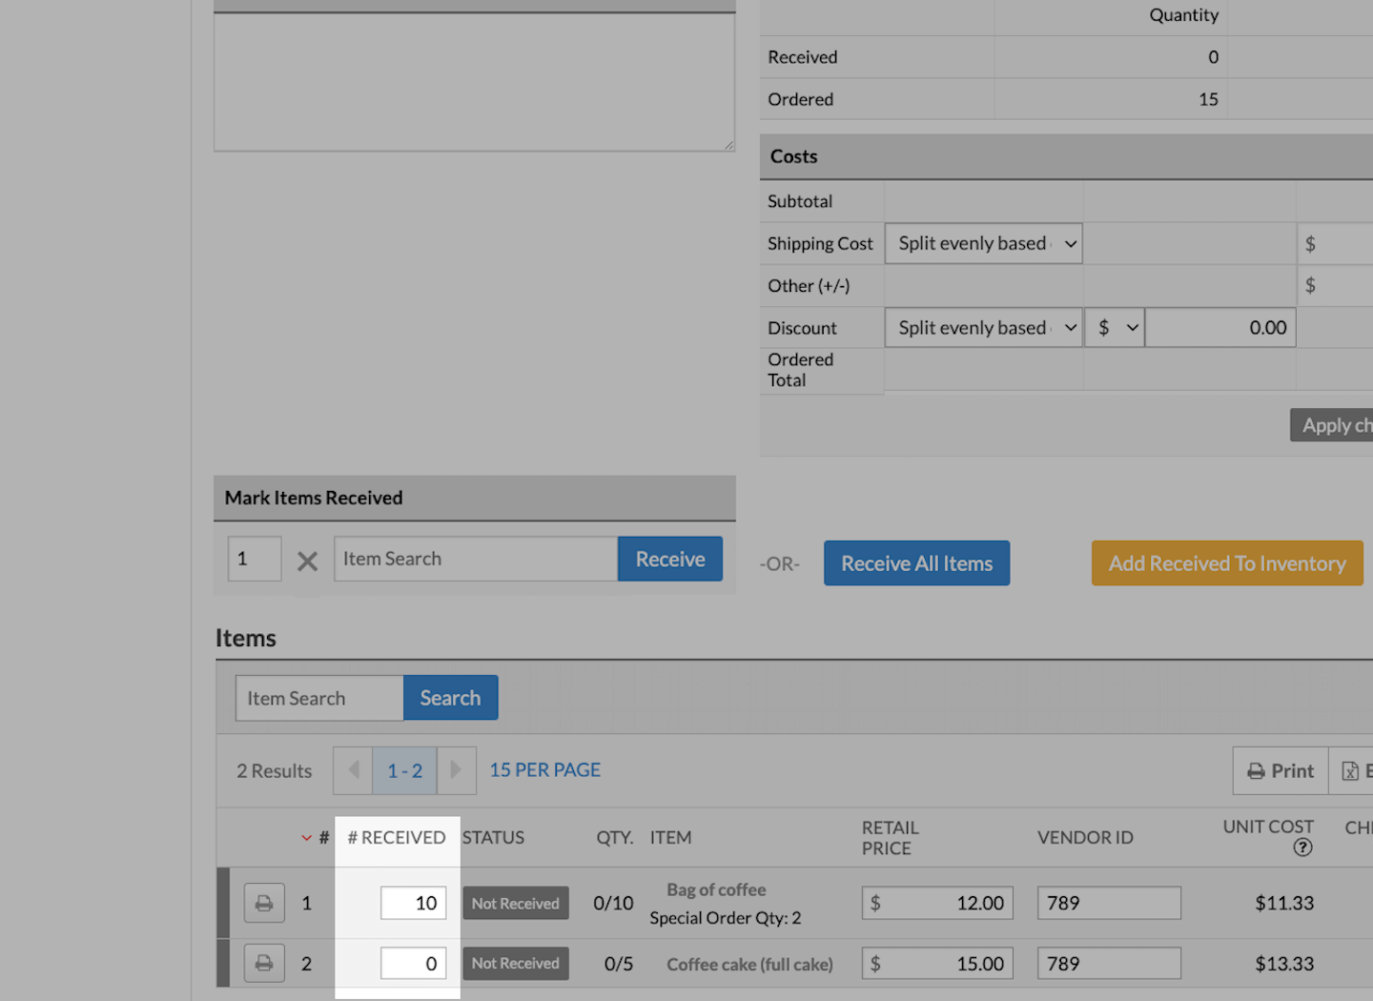
Task: Click the red sort arrow beside # column
Action: 306,838
